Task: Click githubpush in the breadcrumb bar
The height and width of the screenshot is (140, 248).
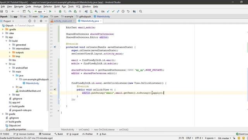Action: 85,16
